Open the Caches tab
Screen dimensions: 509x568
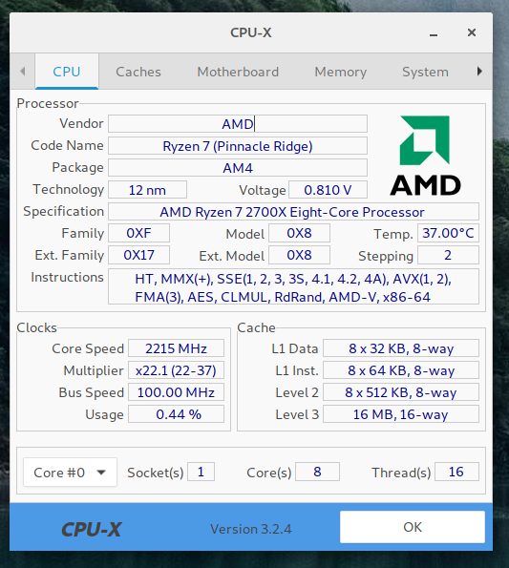138,72
